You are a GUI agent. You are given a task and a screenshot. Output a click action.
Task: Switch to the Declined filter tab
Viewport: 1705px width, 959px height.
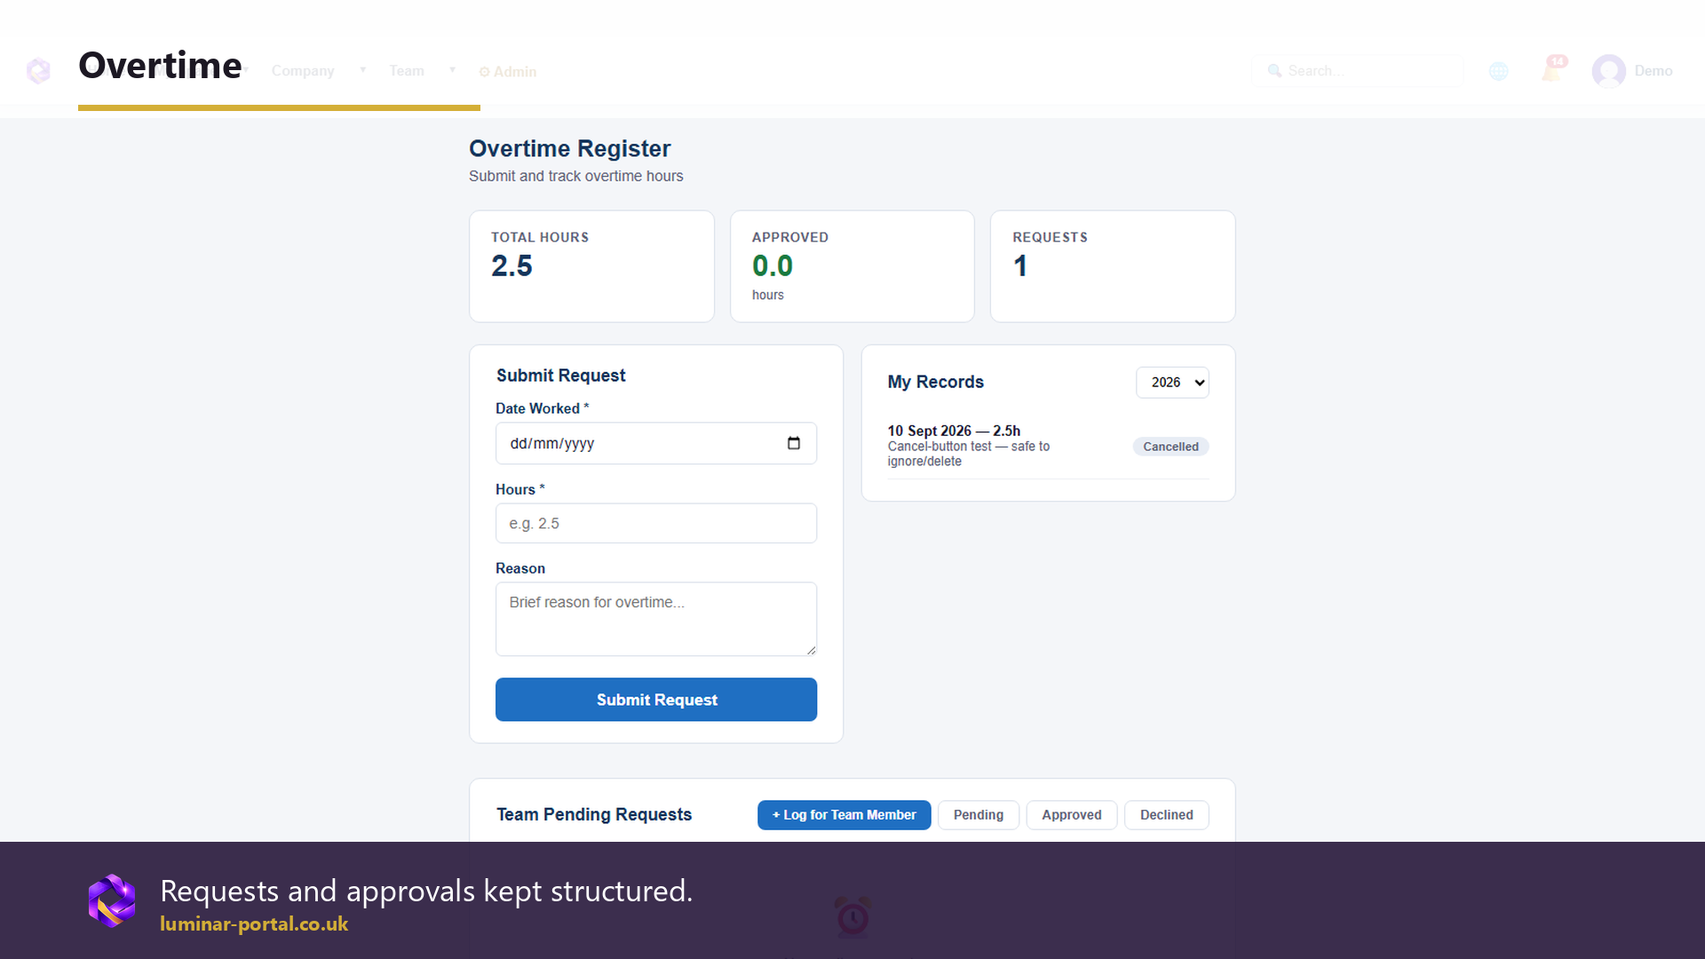pos(1167,815)
